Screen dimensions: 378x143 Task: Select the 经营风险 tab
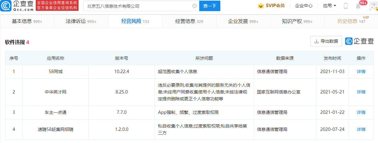(x=135, y=21)
